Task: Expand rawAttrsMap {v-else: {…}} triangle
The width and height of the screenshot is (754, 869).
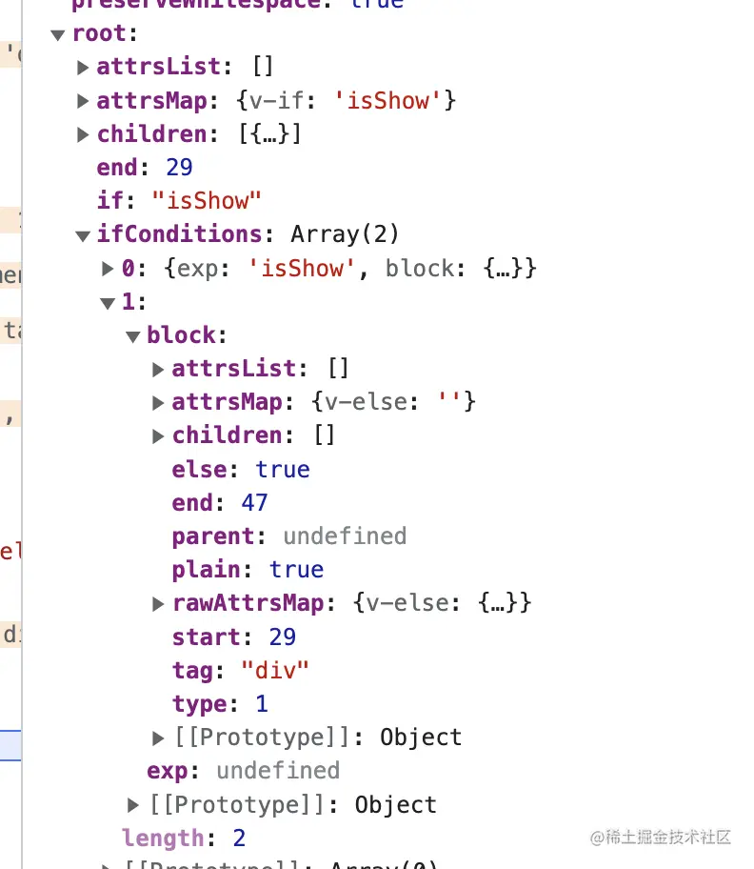Action: coord(158,604)
